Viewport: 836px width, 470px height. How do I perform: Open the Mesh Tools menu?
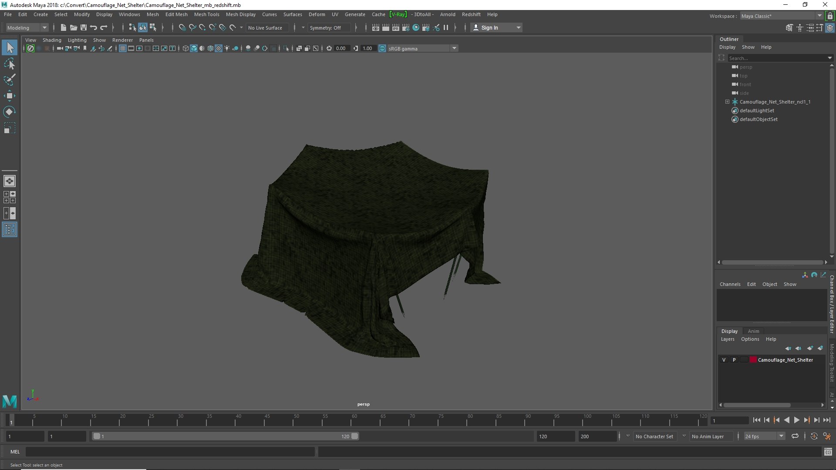pos(206,14)
